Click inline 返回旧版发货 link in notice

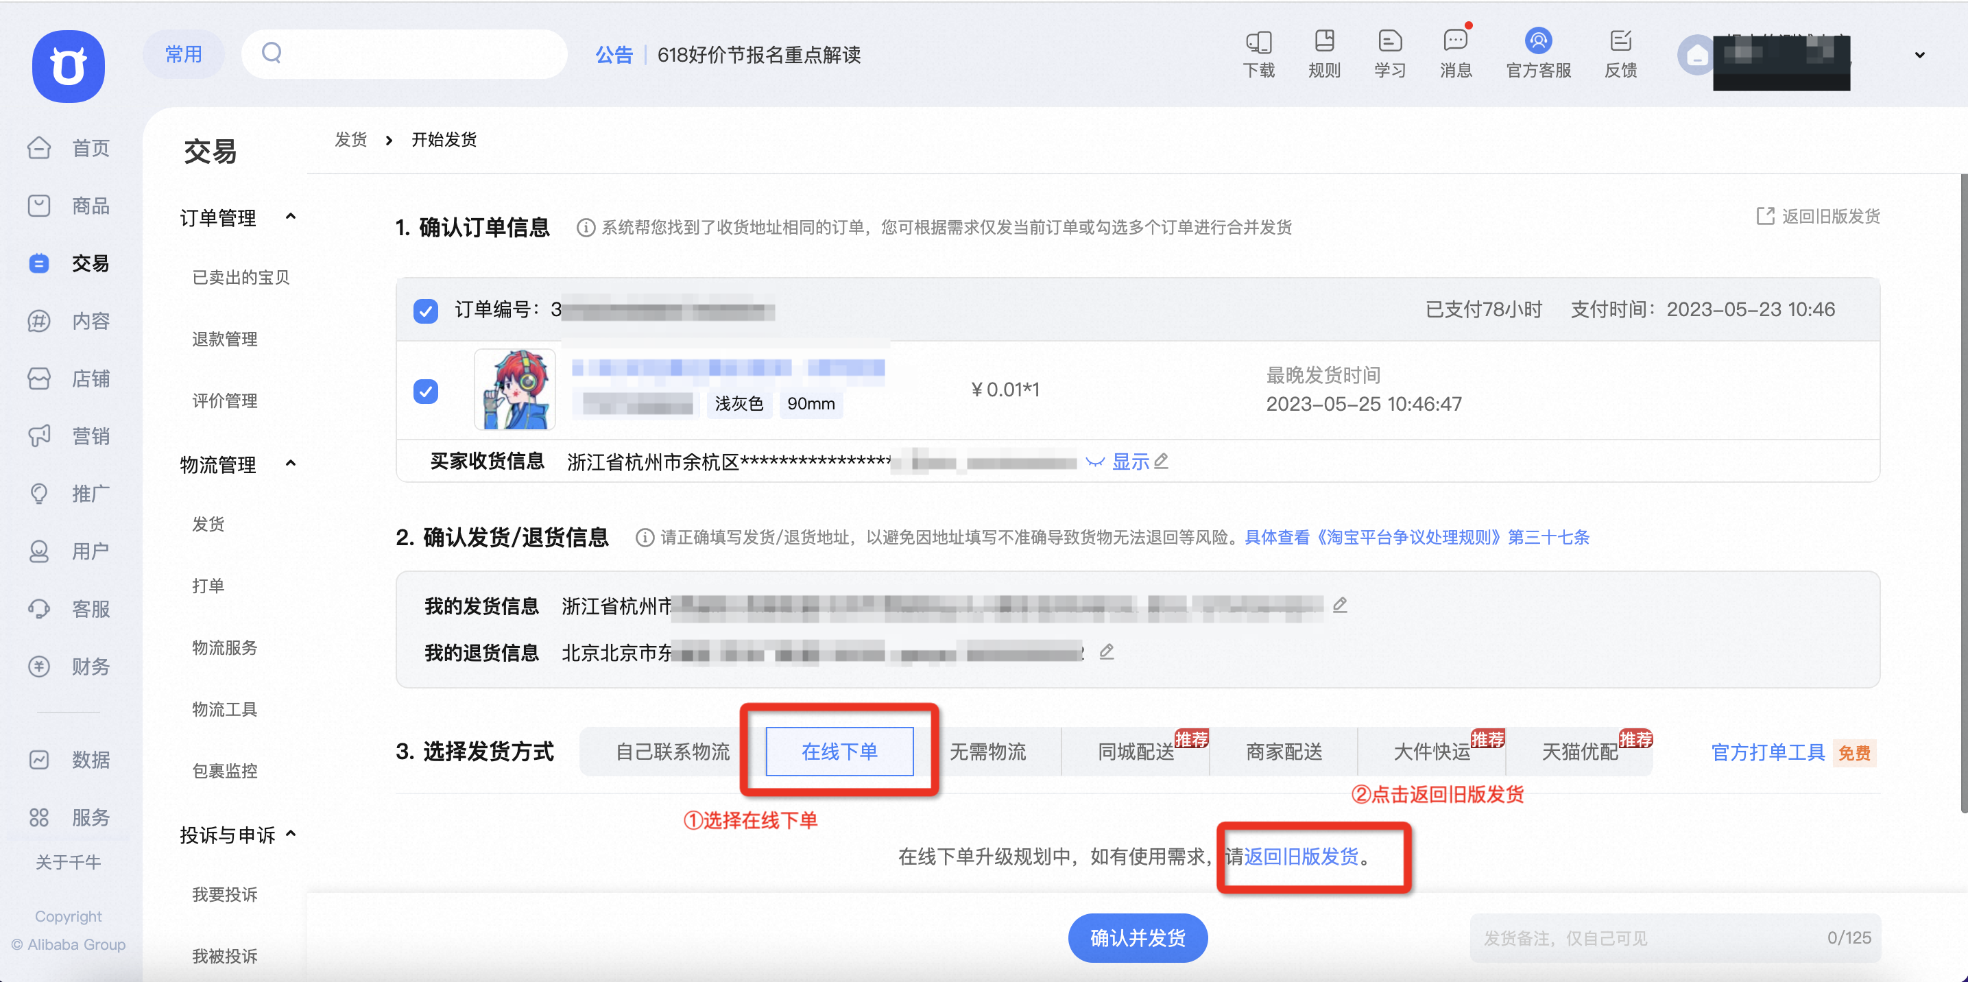coord(1301,857)
